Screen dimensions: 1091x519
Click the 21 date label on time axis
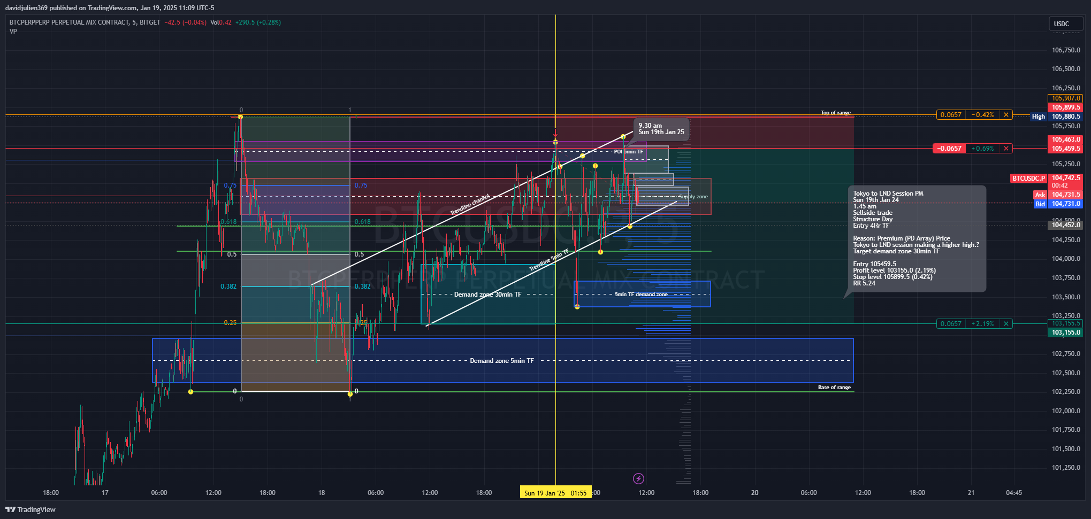pos(971,493)
